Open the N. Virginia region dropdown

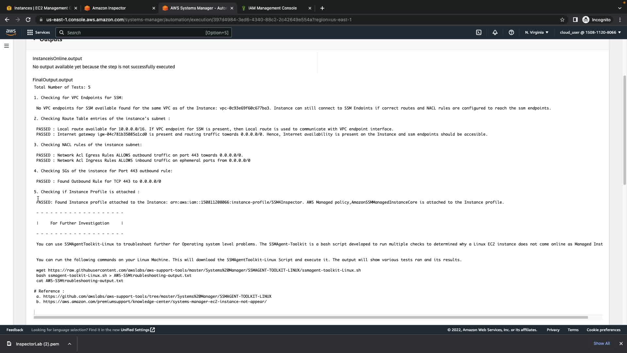537,32
